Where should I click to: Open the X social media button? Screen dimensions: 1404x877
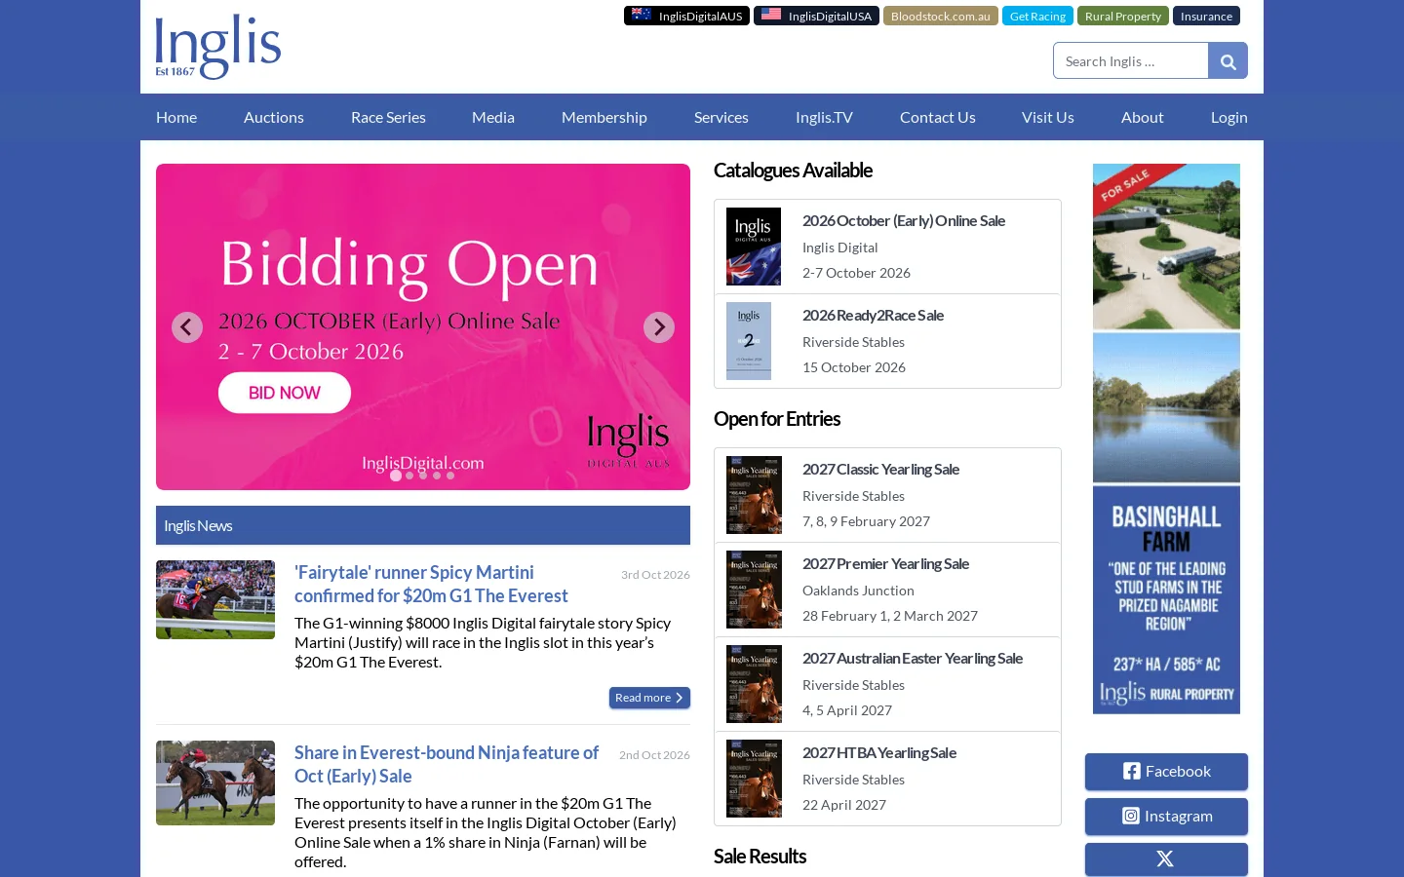point(1166,858)
